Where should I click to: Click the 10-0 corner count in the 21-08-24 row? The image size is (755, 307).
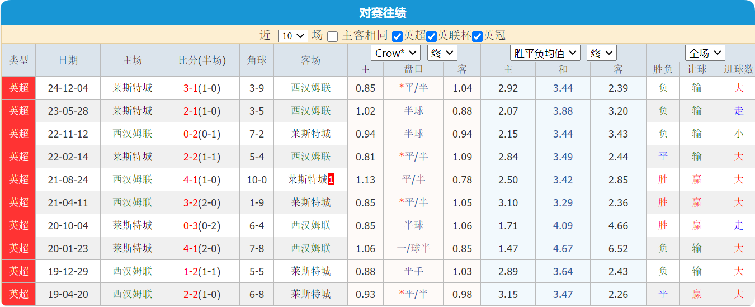pyautogui.click(x=257, y=180)
